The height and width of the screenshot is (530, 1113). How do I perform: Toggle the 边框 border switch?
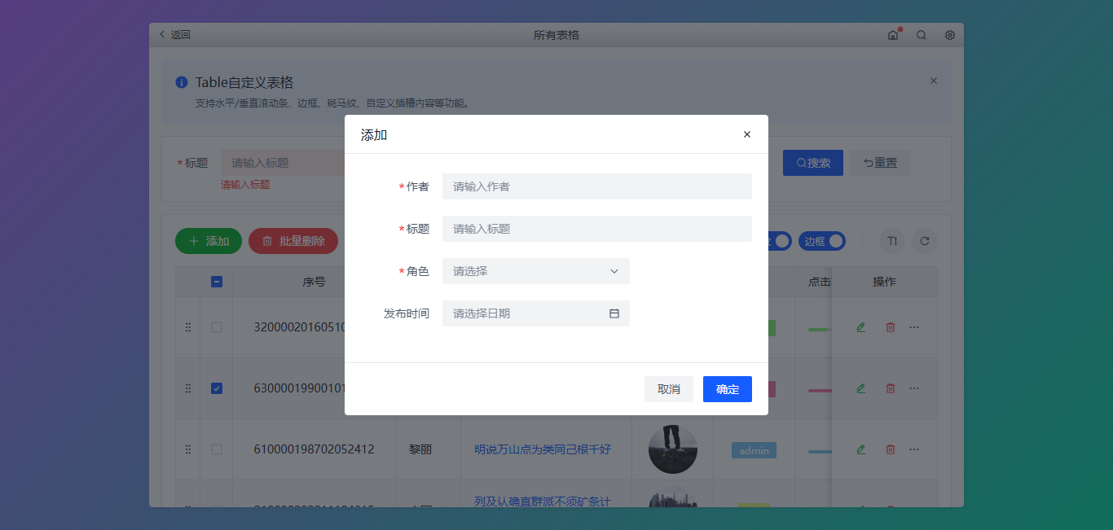pos(822,241)
